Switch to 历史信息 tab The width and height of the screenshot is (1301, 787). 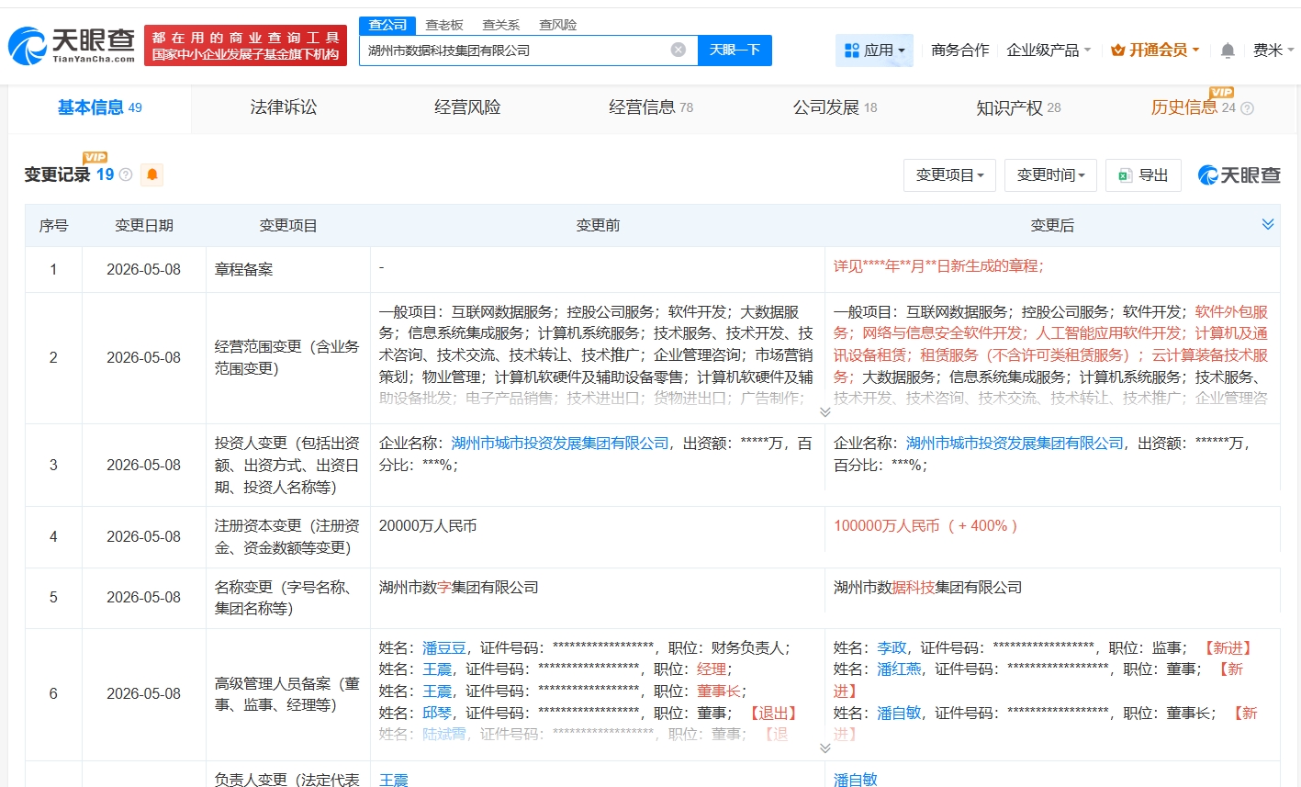tap(1193, 108)
